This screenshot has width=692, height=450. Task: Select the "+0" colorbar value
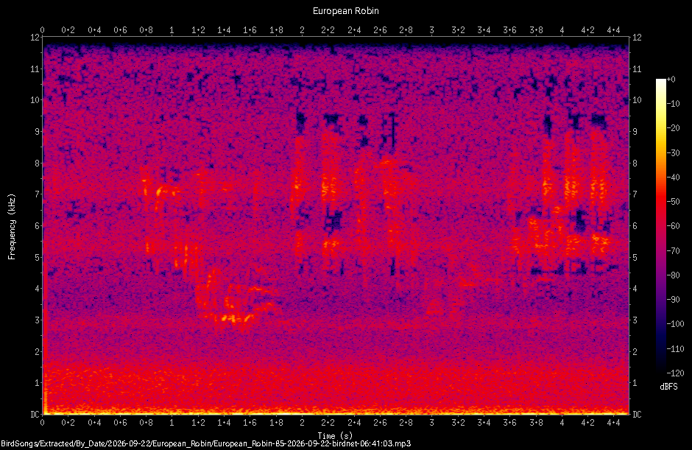671,80
